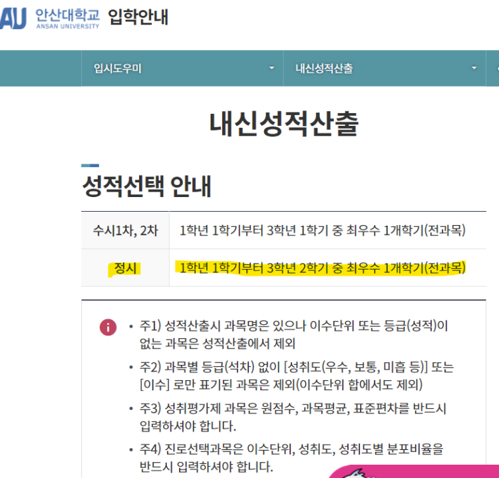499x478 pixels.
Task: Open the 내신성적산출 menu
Action: point(385,68)
